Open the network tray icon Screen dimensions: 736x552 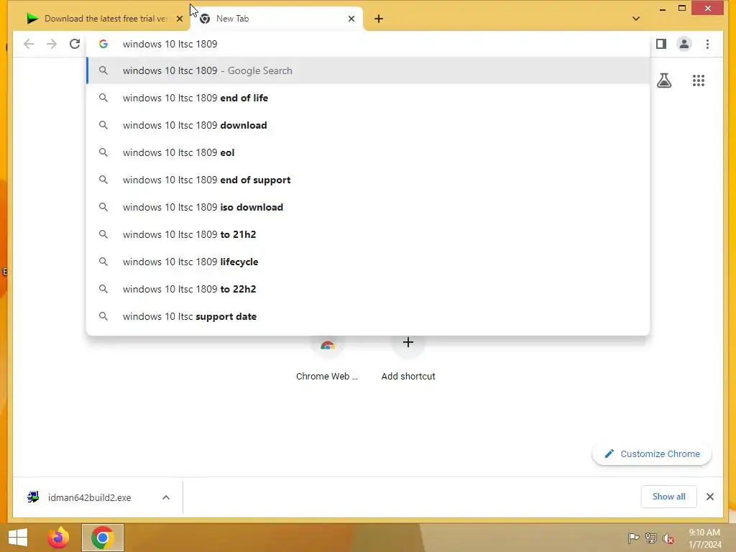[650, 538]
